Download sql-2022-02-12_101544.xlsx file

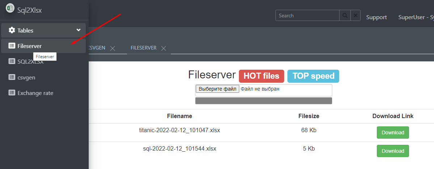click(x=393, y=151)
